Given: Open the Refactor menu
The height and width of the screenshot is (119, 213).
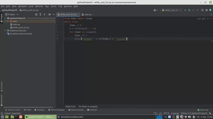Looking at the screenshot, I should 39,6.
